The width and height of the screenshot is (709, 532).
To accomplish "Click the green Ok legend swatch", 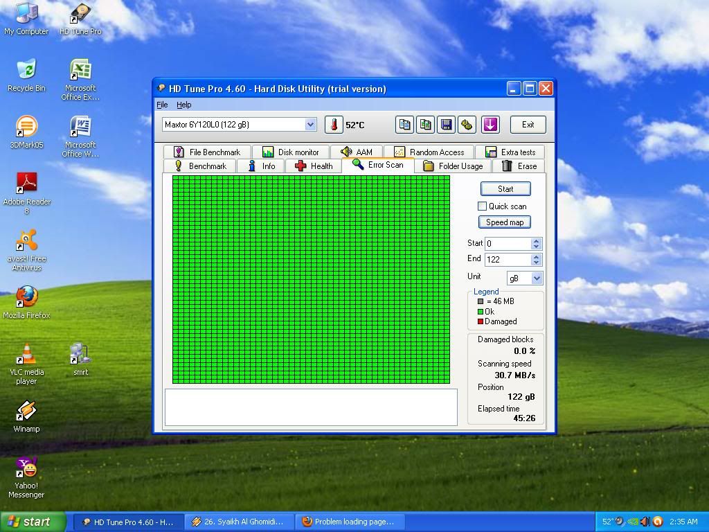I will [481, 312].
